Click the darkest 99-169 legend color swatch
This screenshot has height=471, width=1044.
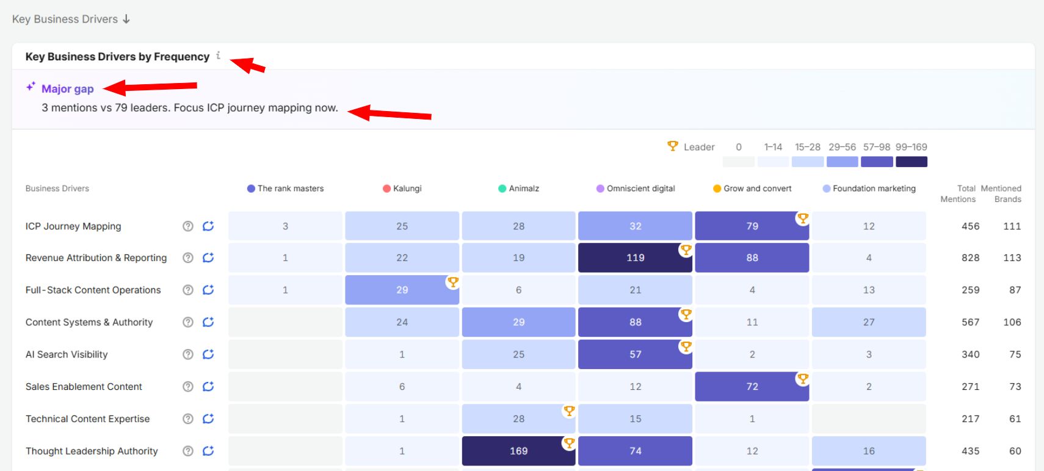[912, 162]
